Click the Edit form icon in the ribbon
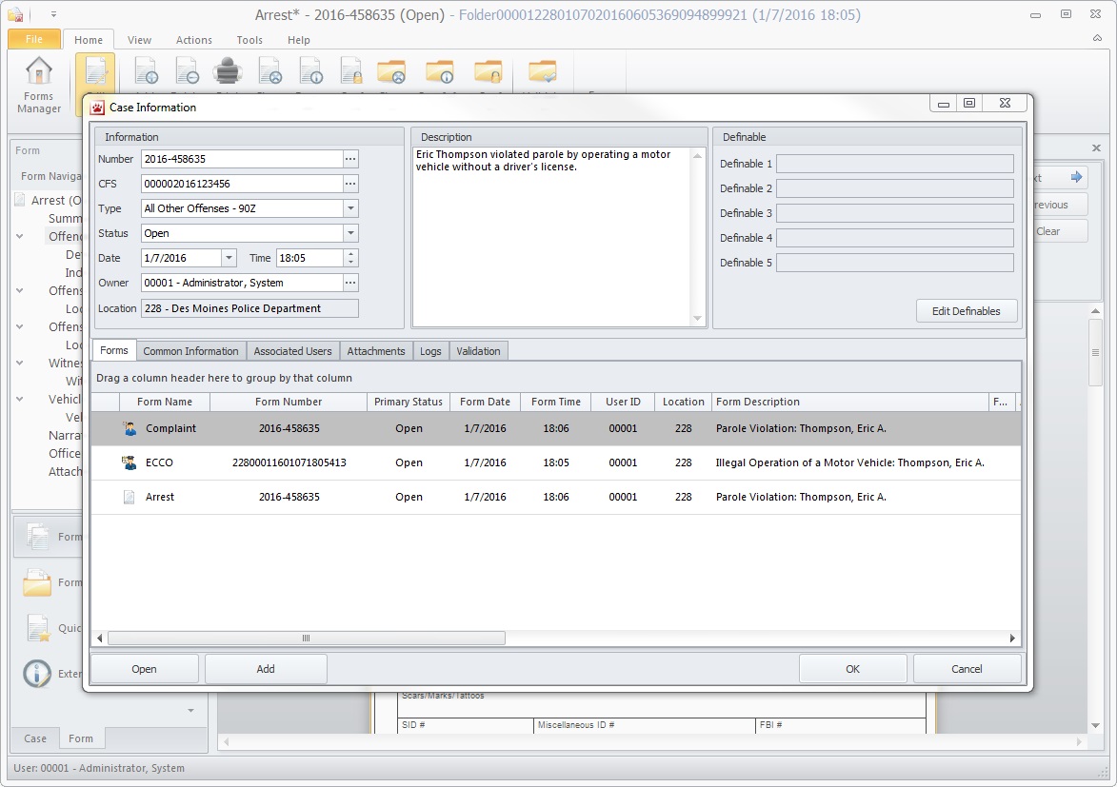Viewport: 1117px width, 787px height. [x=95, y=72]
